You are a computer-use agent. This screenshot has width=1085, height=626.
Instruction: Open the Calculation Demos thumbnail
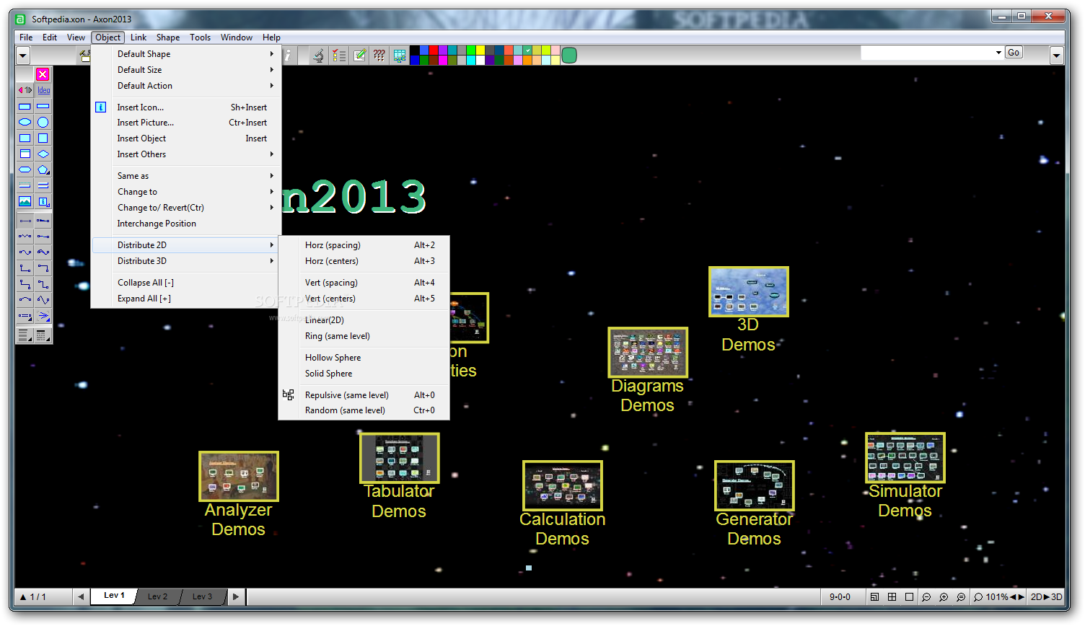click(x=562, y=485)
